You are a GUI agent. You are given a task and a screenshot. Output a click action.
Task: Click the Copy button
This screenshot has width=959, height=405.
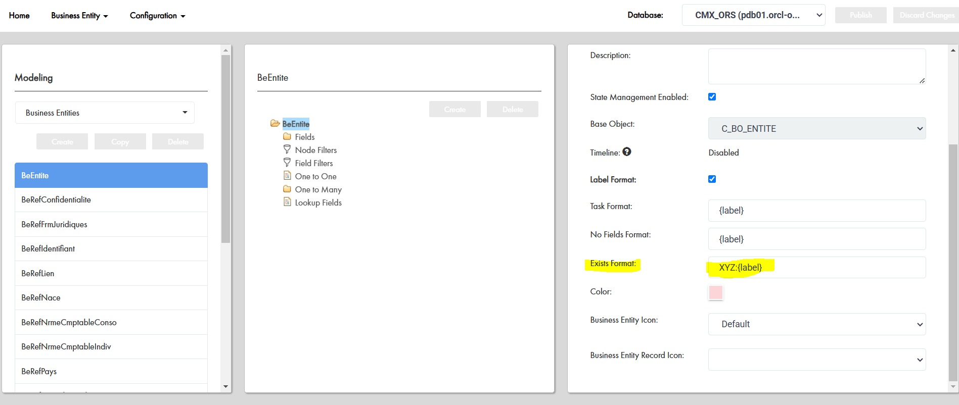[x=120, y=141]
